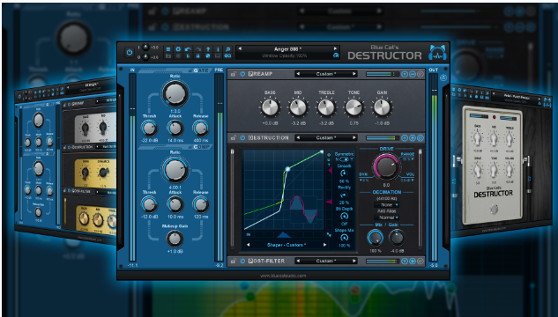Click the glasses view icon in toolbar
The image size is (558, 317).
pyautogui.click(x=227, y=56)
